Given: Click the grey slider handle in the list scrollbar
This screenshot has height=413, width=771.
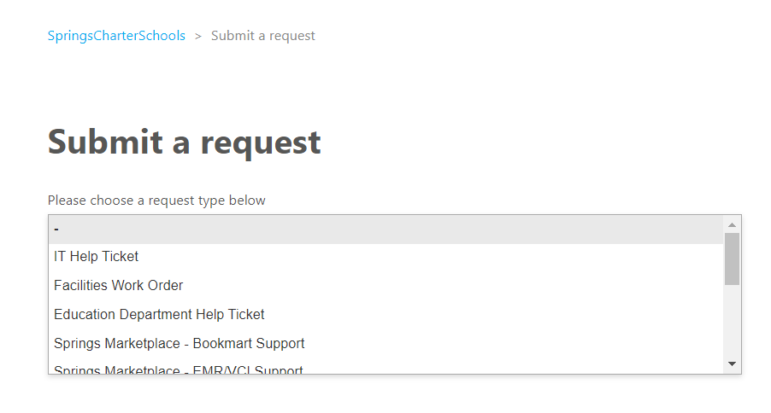Looking at the screenshot, I should [x=732, y=258].
